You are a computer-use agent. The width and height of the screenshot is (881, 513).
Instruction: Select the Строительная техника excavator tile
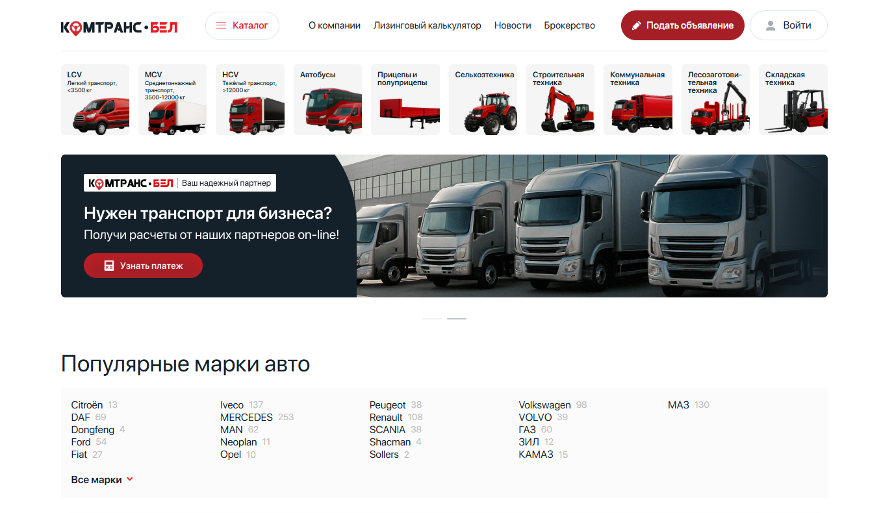coord(560,99)
